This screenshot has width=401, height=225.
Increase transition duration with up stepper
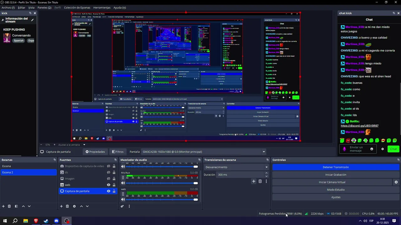point(267,173)
